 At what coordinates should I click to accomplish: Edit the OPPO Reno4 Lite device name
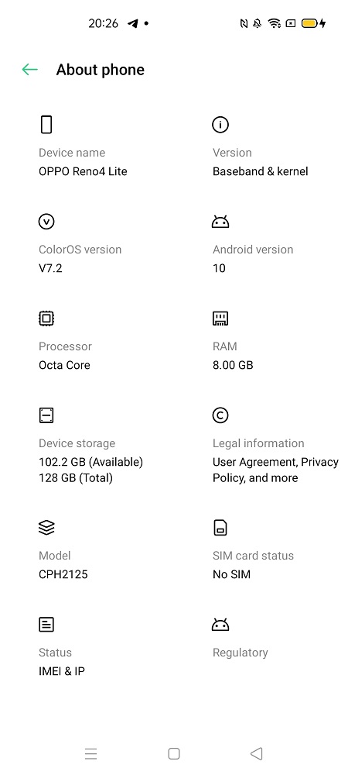(83, 171)
